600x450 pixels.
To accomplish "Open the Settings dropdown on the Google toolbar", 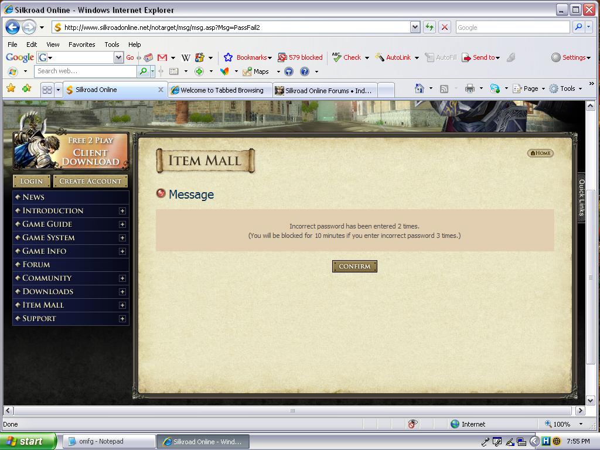I will [x=571, y=57].
